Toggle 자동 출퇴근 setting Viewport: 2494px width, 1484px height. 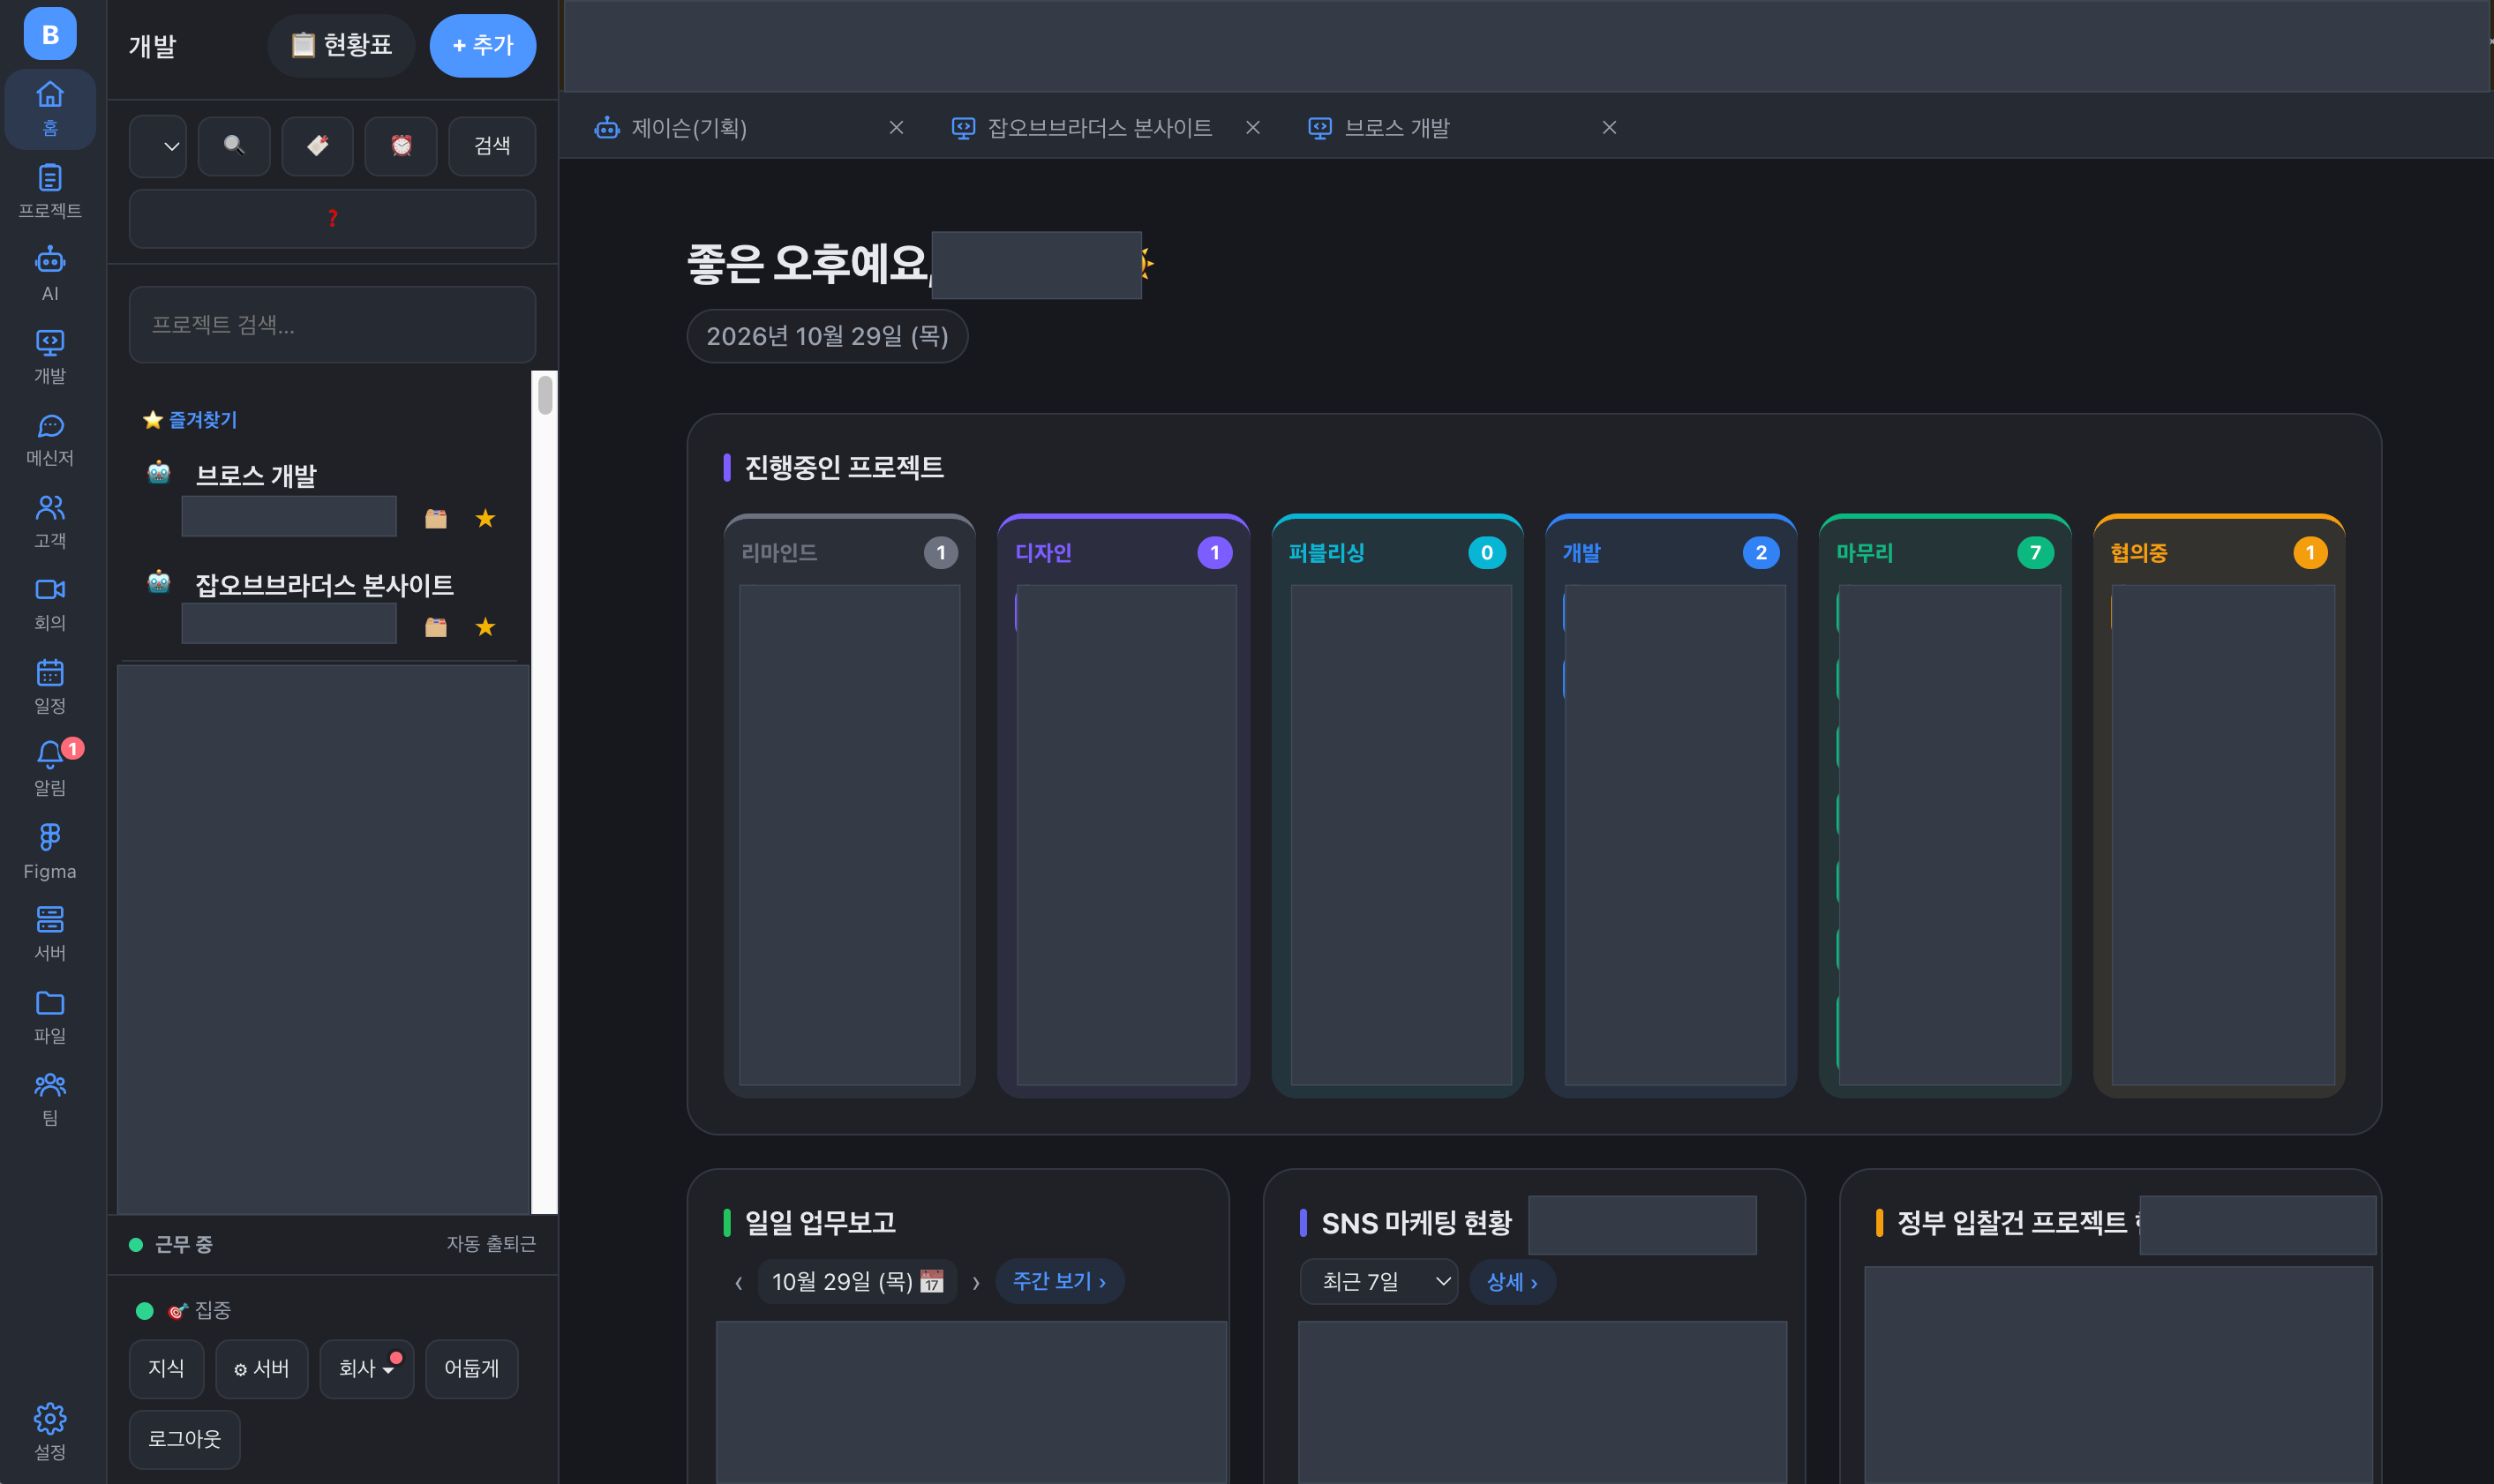pyautogui.click(x=490, y=1243)
